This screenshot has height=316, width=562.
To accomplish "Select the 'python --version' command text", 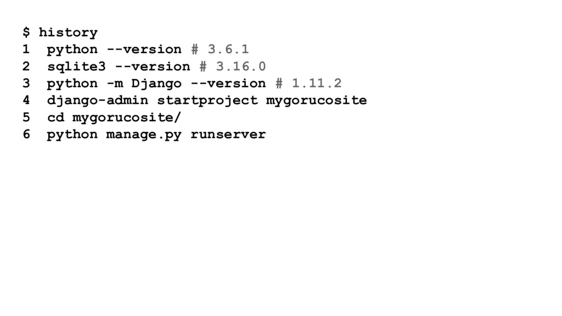I will point(114,49).
